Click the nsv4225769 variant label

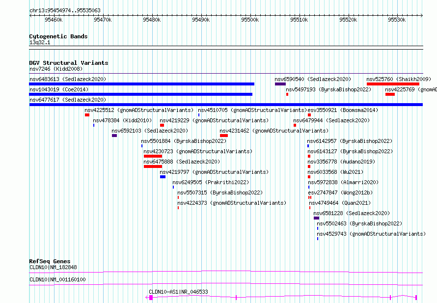click(x=411, y=89)
